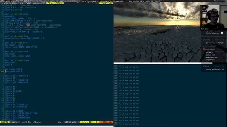Screen dimensions: 227x127
Task: Click the top 'Pass 0 avg time' log line
Action: coord(129,67)
